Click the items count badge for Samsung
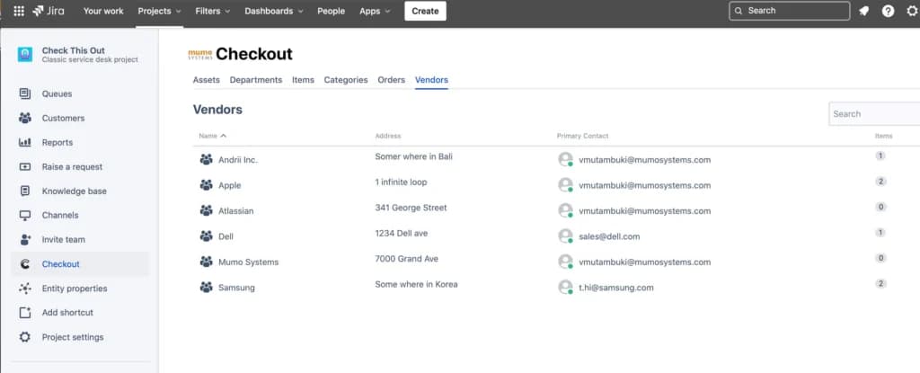 tap(880, 284)
